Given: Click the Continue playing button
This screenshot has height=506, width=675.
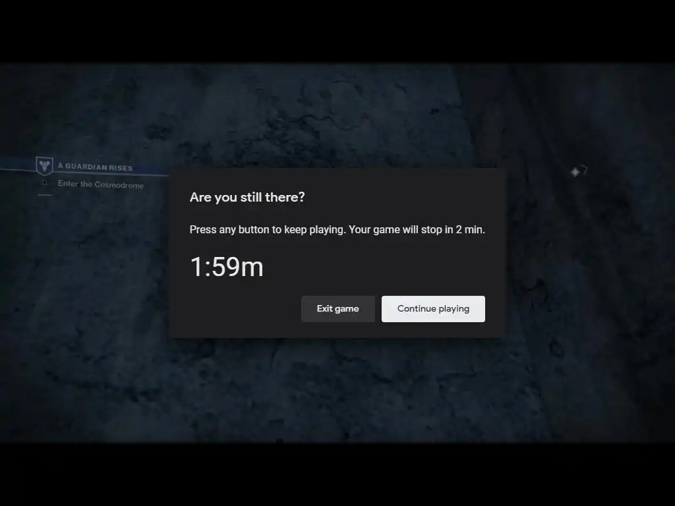Looking at the screenshot, I should (433, 308).
